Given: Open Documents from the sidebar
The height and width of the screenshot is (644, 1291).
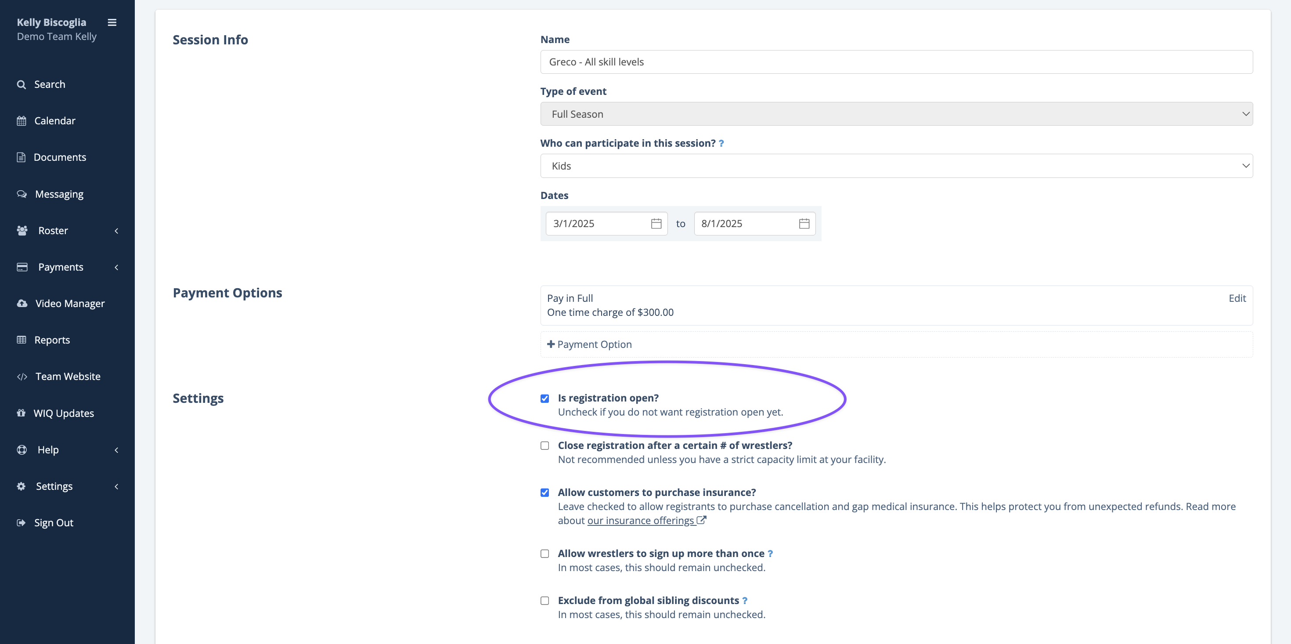Looking at the screenshot, I should click(x=60, y=158).
